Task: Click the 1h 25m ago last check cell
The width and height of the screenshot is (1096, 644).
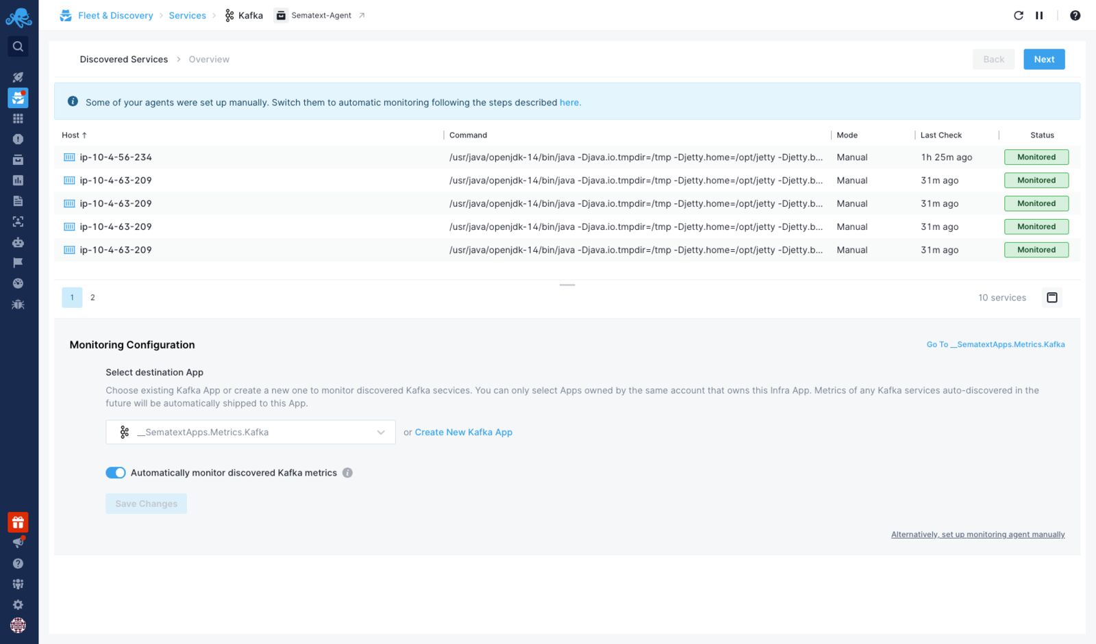Action: [946, 157]
